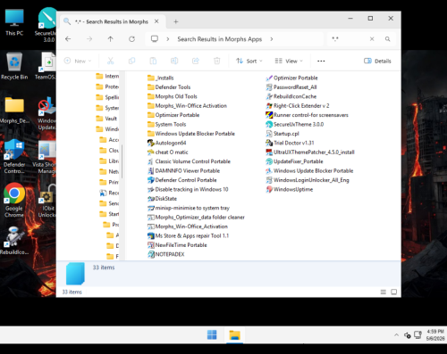Add a new Explorer tab

tap(176, 21)
